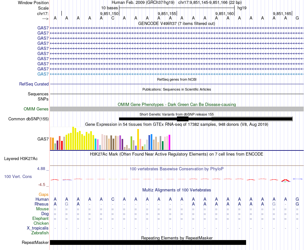Select the Chicken alignment row label
The width and height of the screenshot is (304, 250).
(41, 223)
